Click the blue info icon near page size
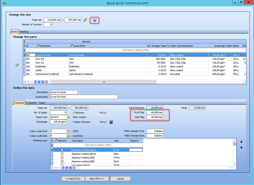This screenshot has width=254, height=185. click(95, 20)
